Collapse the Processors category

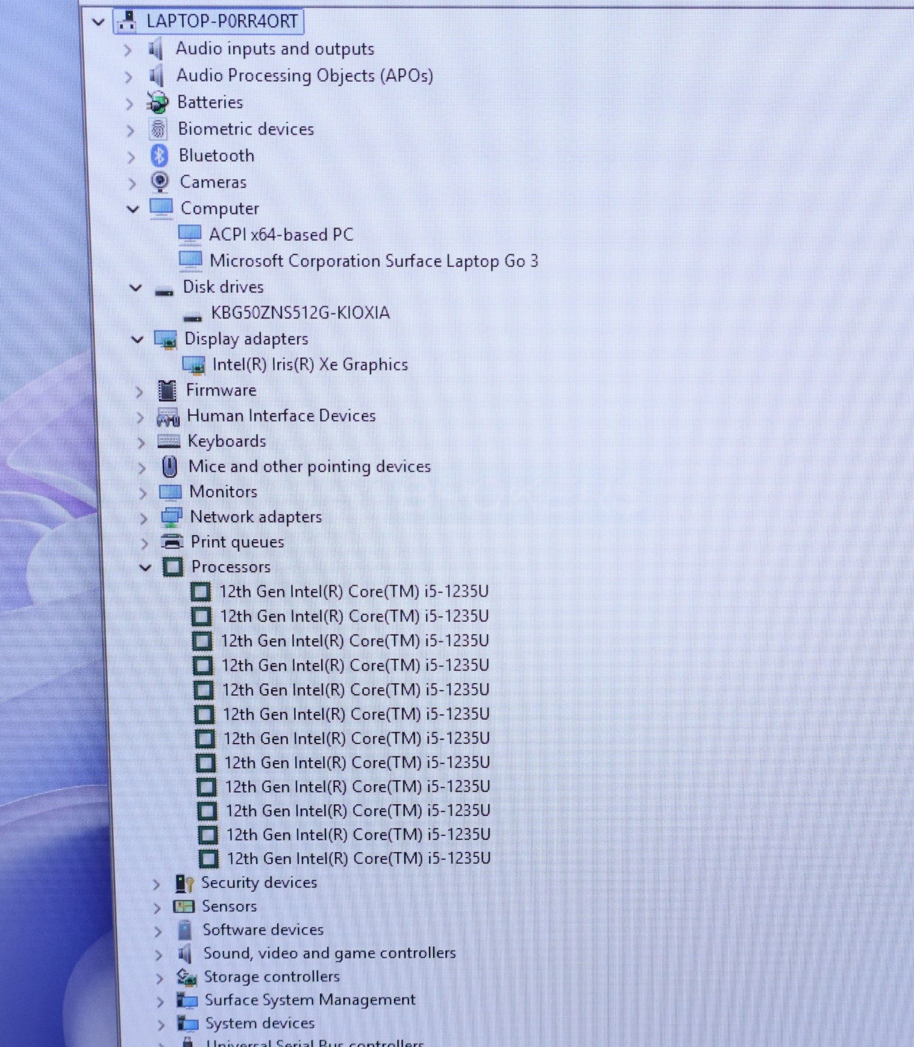click(x=146, y=567)
